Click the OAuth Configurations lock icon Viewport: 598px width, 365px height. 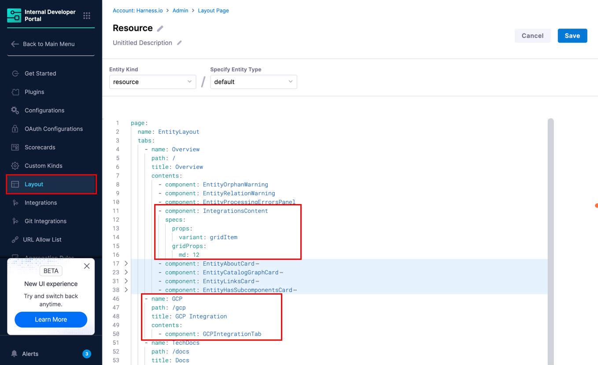(x=15, y=129)
